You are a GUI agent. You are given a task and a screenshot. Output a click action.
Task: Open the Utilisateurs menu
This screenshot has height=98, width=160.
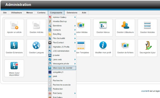(17, 13)
